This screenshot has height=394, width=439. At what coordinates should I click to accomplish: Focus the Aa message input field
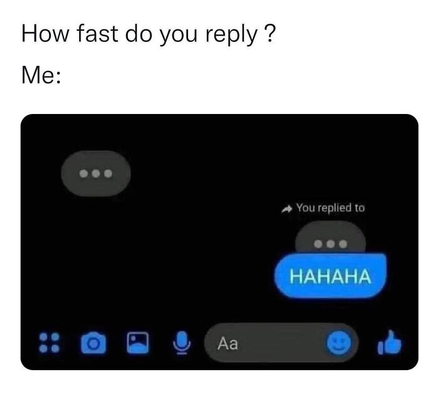tap(282, 343)
